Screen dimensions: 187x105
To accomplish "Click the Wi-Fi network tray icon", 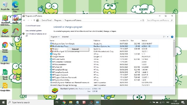I will pos(160,102).
